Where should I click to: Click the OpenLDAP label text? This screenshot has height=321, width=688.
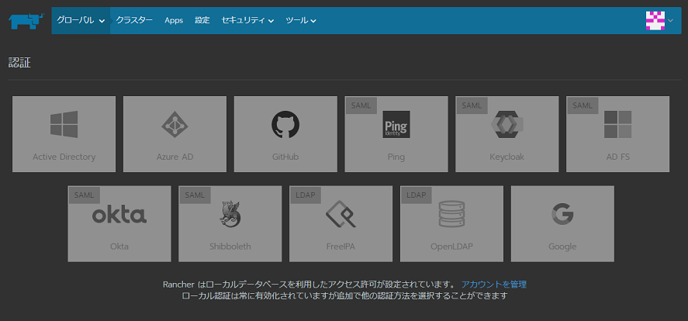pyautogui.click(x=451, y=246)
